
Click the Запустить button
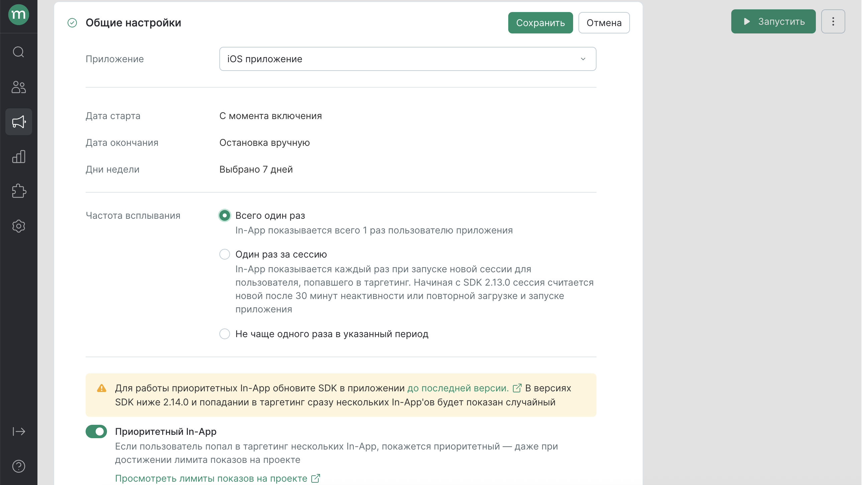pos(773,22)
